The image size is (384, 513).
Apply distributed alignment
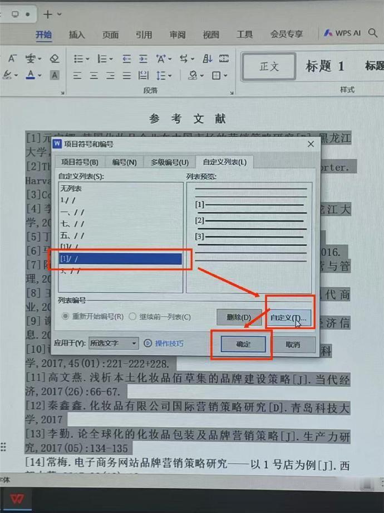143,76
